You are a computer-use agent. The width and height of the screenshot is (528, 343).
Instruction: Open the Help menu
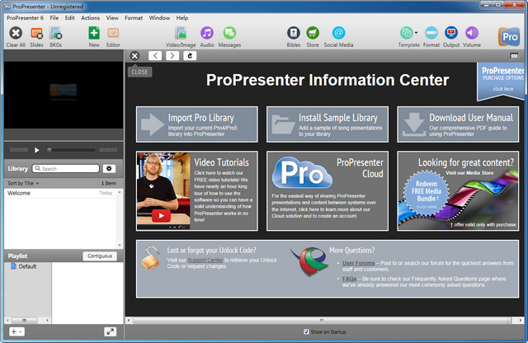(x=182, y=18)
